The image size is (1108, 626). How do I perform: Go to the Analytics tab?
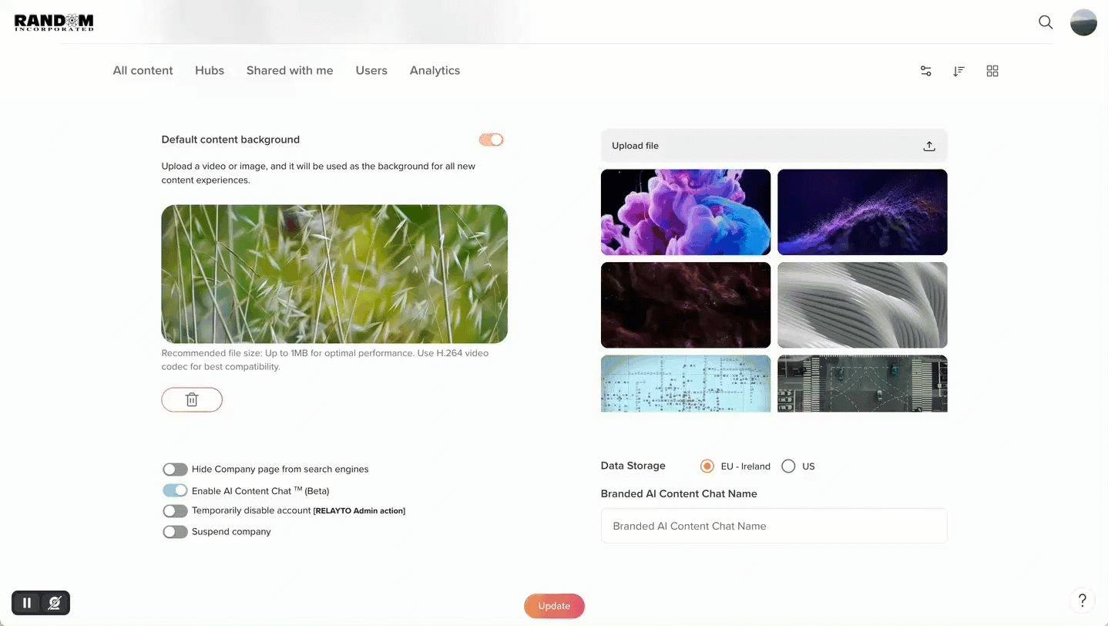pyautogui.click(x=435, y=70)
